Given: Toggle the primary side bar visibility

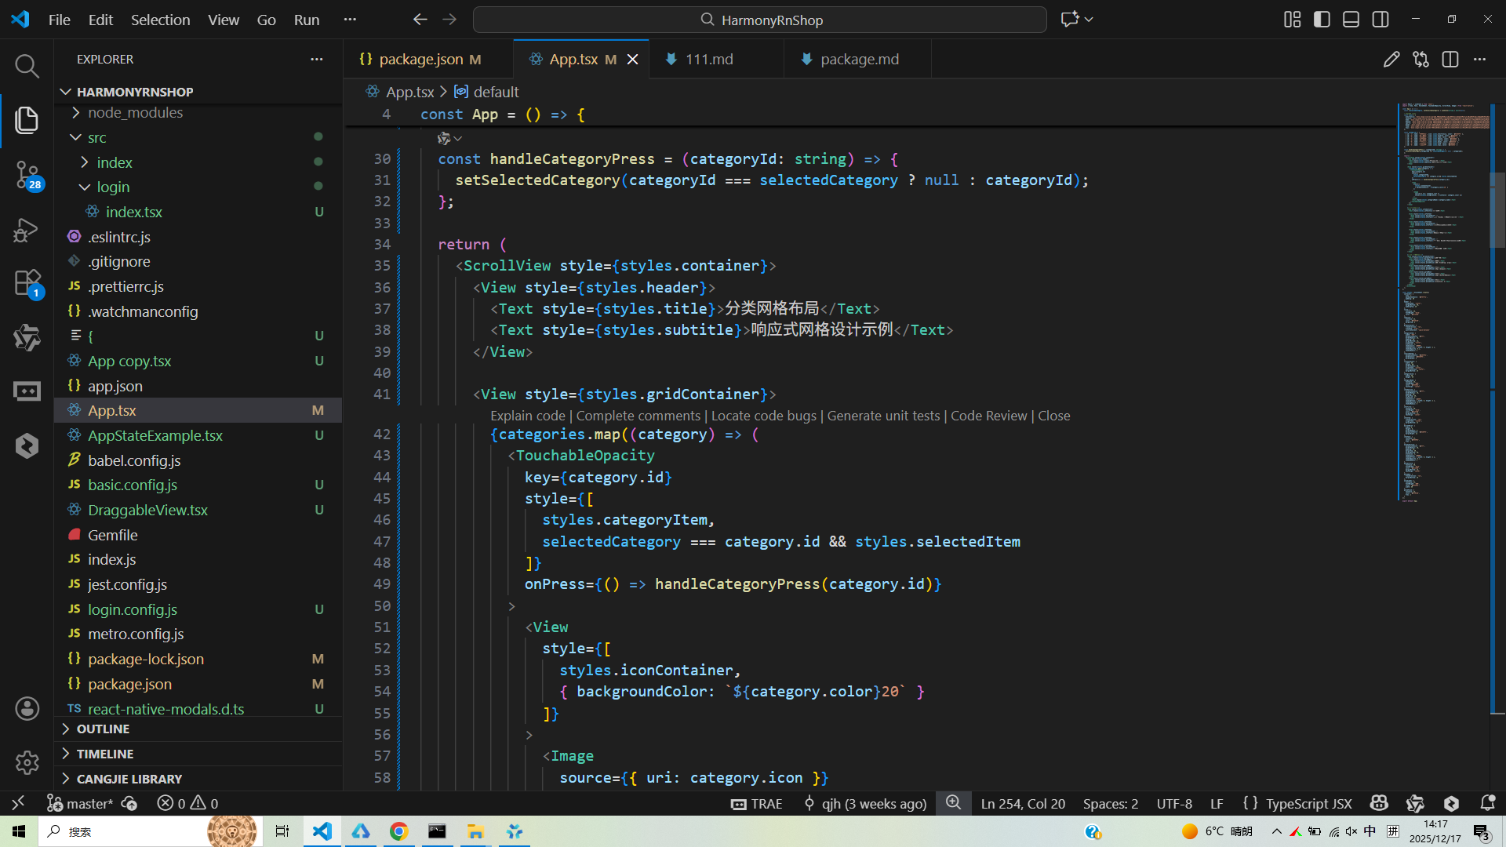Looking at the screenshot, I should point(1322,20).
